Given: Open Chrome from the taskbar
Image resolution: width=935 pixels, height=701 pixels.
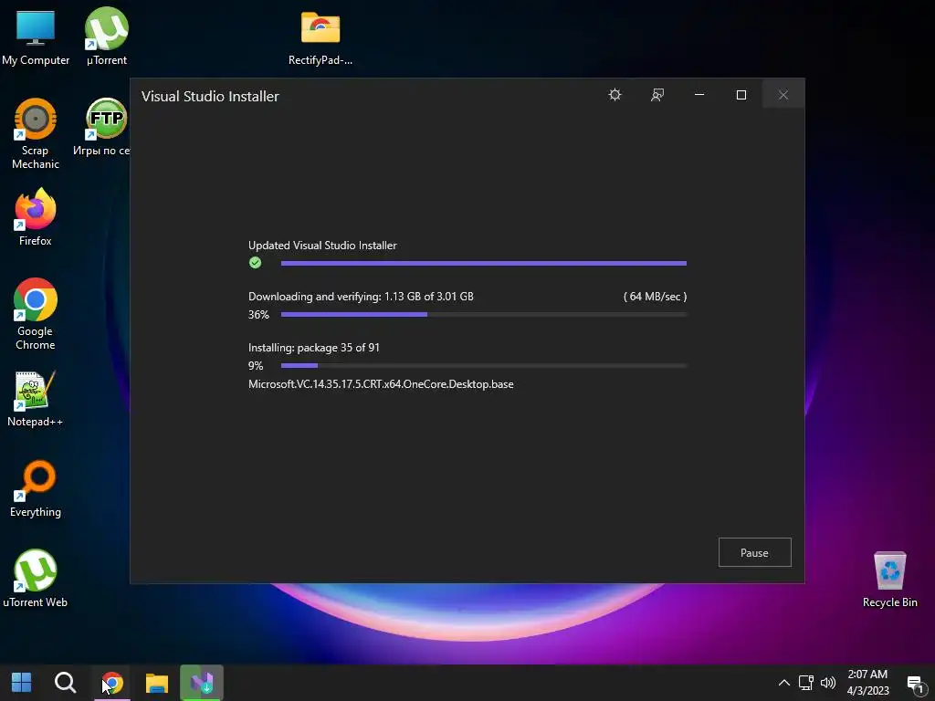Looking at the screenshot, I should click(112, 683).
